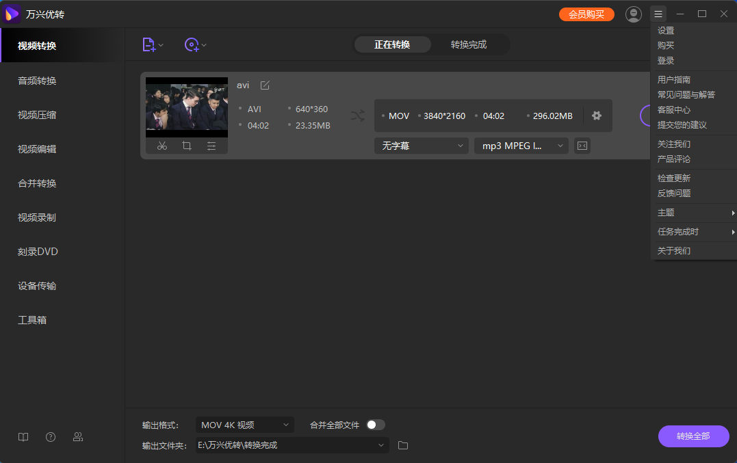Click the source 640*360 resolution text
The height and width of the screenshot is (463, 737).
point(311,109)
